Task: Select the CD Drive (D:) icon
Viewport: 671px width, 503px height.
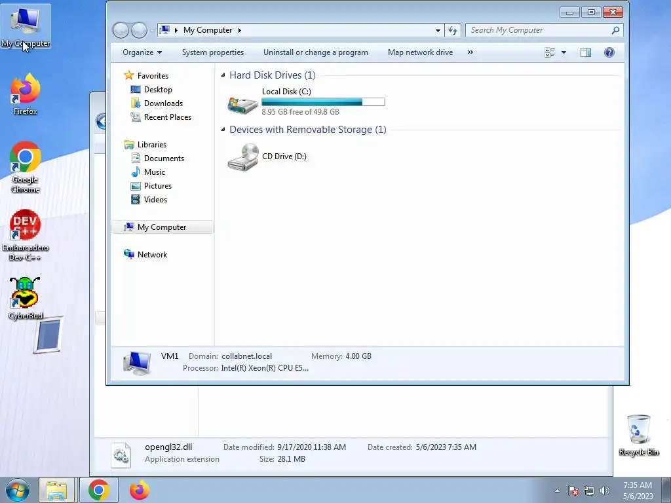Action: (242, 157)
